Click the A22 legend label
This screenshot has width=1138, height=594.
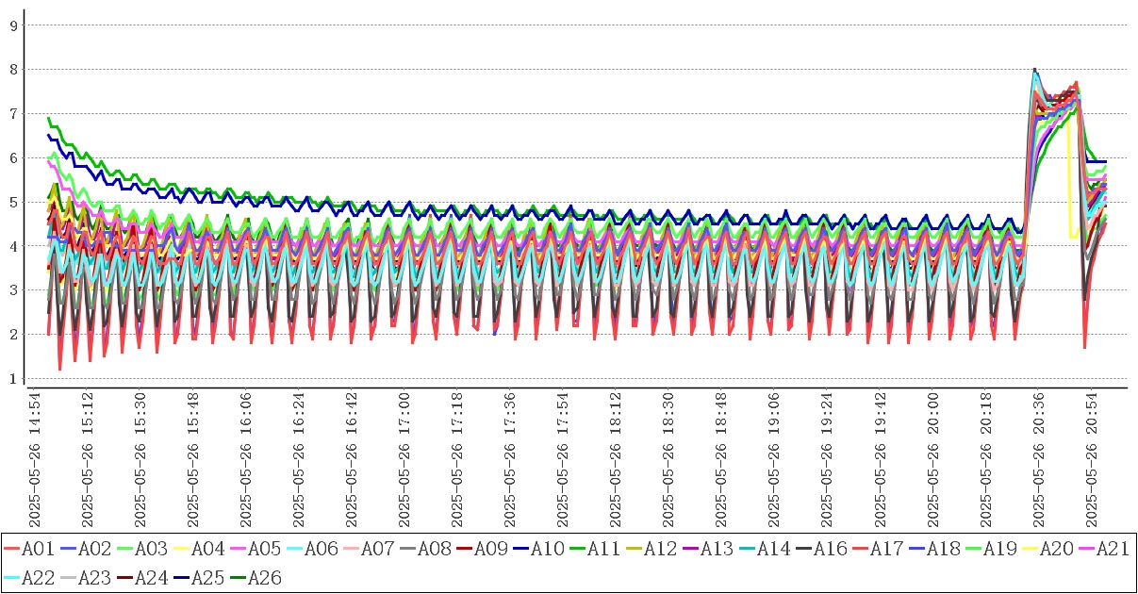pyautogui.click(x=38, y=578)
